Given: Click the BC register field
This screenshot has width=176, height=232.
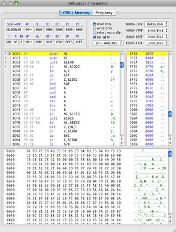Looking at the screenshot, I should (x=59, y=30).
